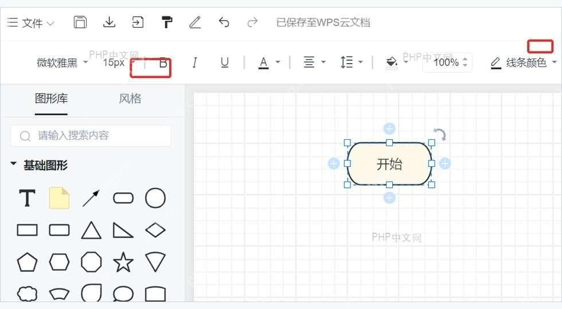Add a shape below 开始 node
Screen dimensions: 562x309
389,198
